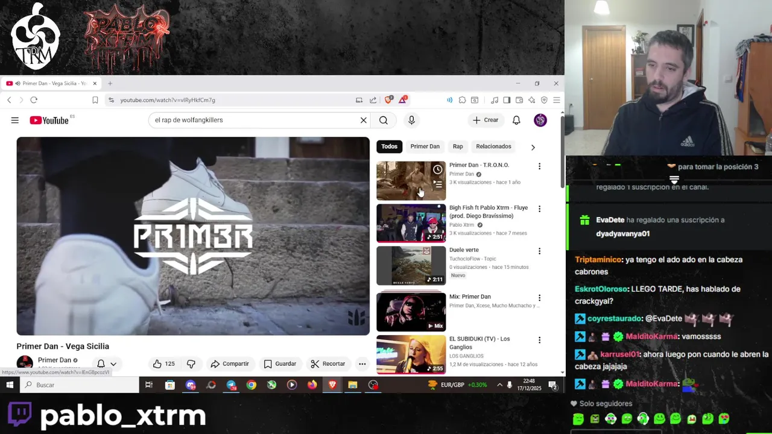772x434 pixels.
Task: Open more actions three-dot menu under video
Action: click(x=362, y=363)
